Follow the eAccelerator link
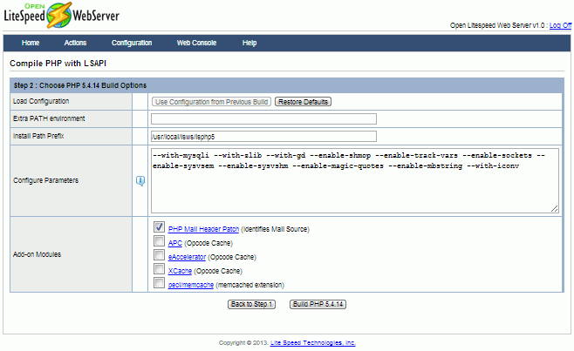This screenshot has width=574, height=351. pos(187,257)
